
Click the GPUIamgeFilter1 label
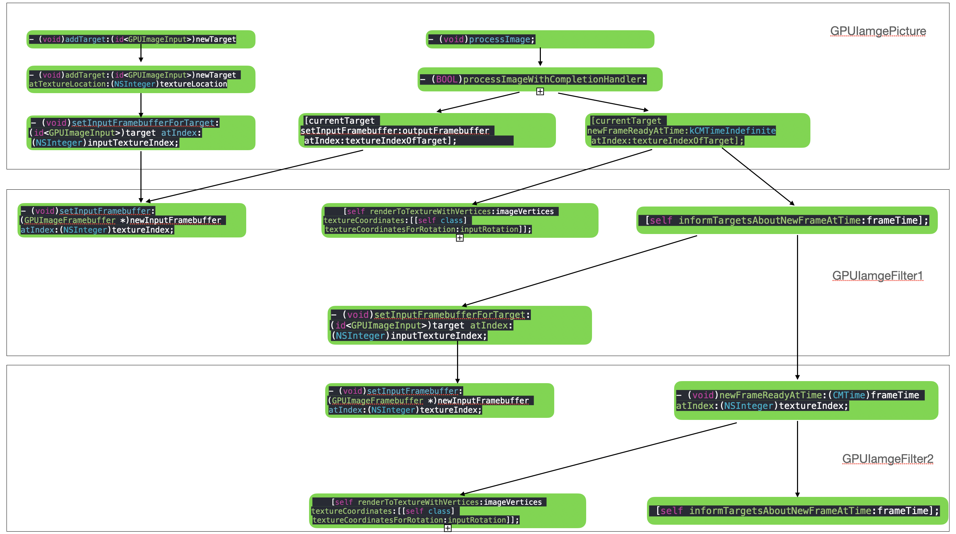point(877,276)
